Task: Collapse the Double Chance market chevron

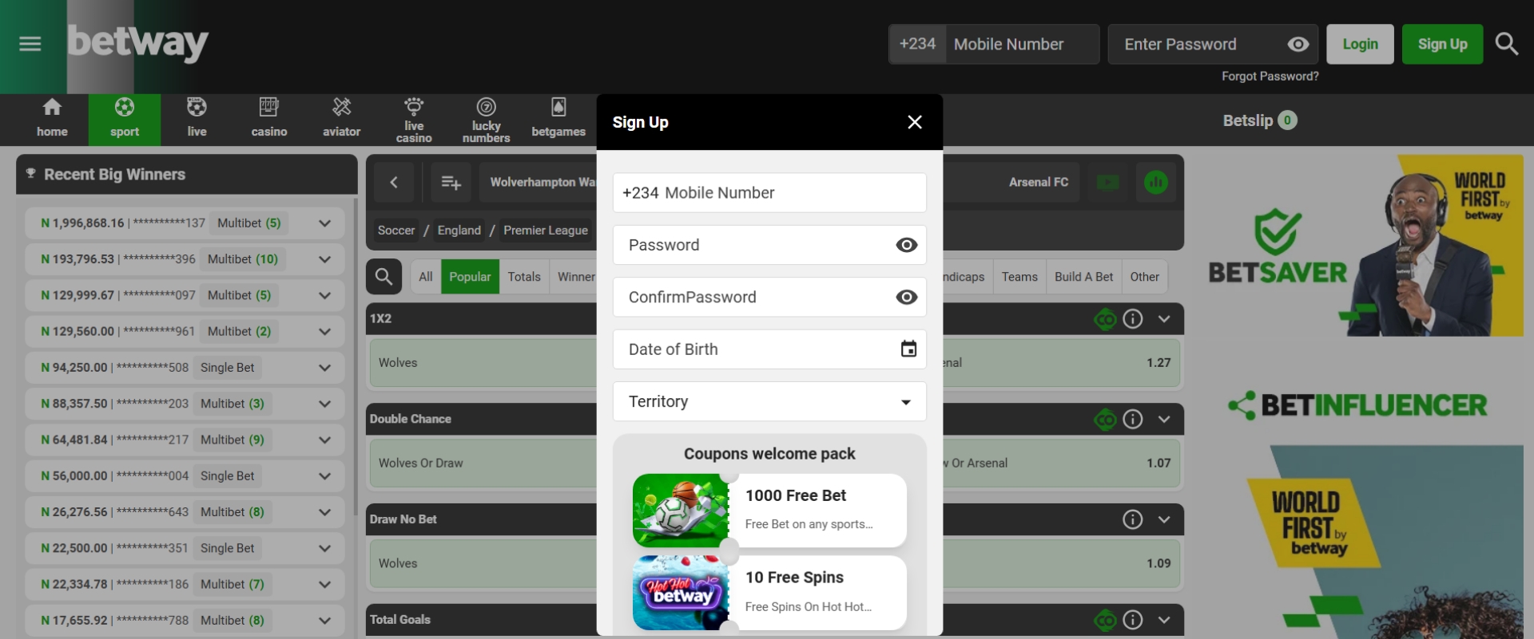Action: click(x=1164, y=420)
